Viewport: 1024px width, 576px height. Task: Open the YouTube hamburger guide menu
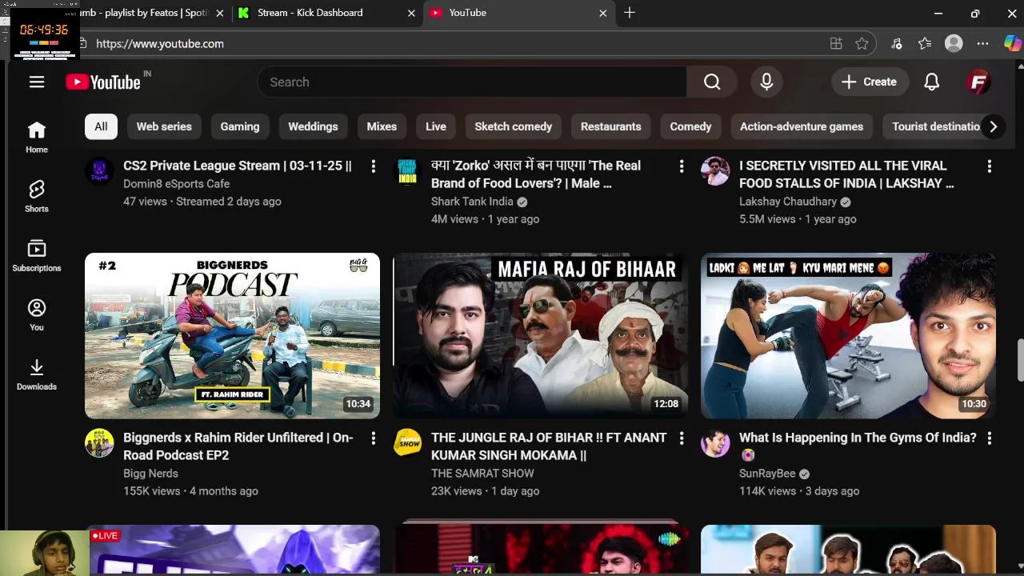coord(37,82)
